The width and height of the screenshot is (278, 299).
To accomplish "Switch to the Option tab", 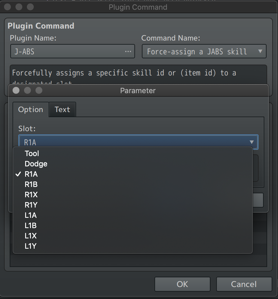I will point(31,109).
